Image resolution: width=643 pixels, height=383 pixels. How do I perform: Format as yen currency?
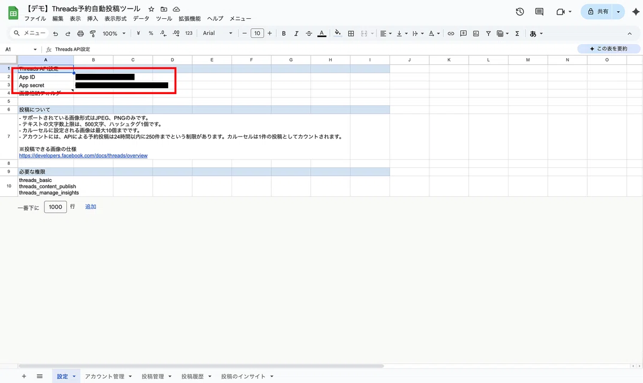point(138,33)
